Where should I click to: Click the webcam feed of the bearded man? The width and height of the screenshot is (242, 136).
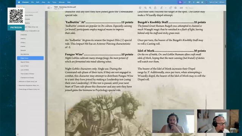(173, 121)
